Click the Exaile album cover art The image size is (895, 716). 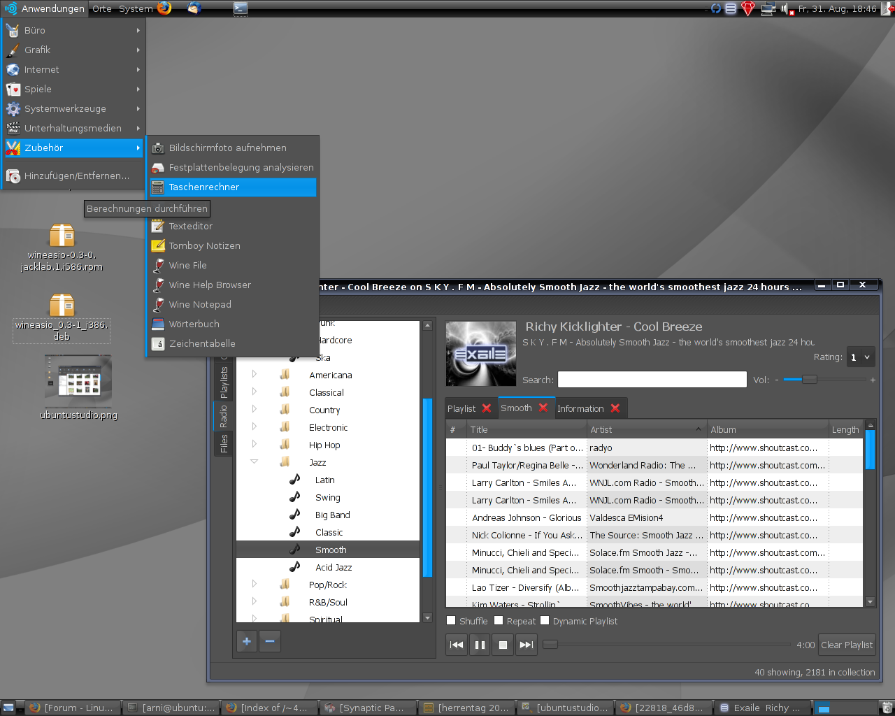pos(481,354)
